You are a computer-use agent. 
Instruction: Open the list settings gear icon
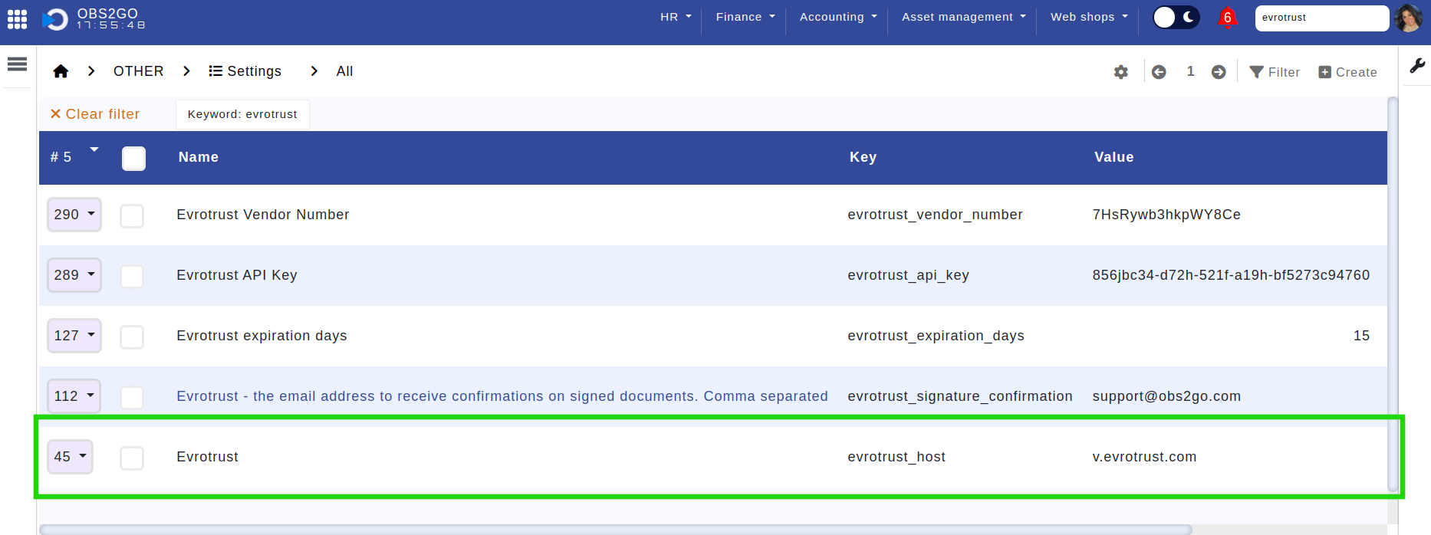click(1121, 72)
